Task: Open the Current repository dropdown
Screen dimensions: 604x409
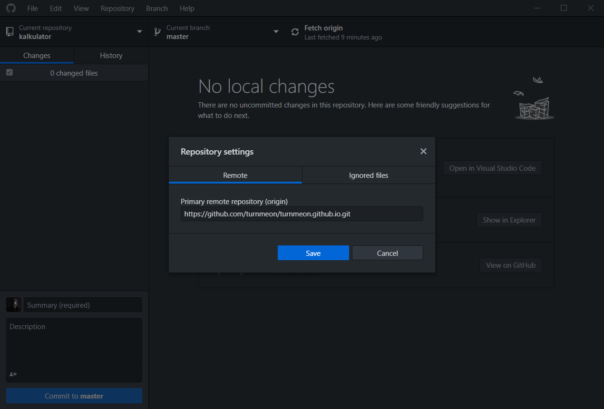Action: (139, 31)
